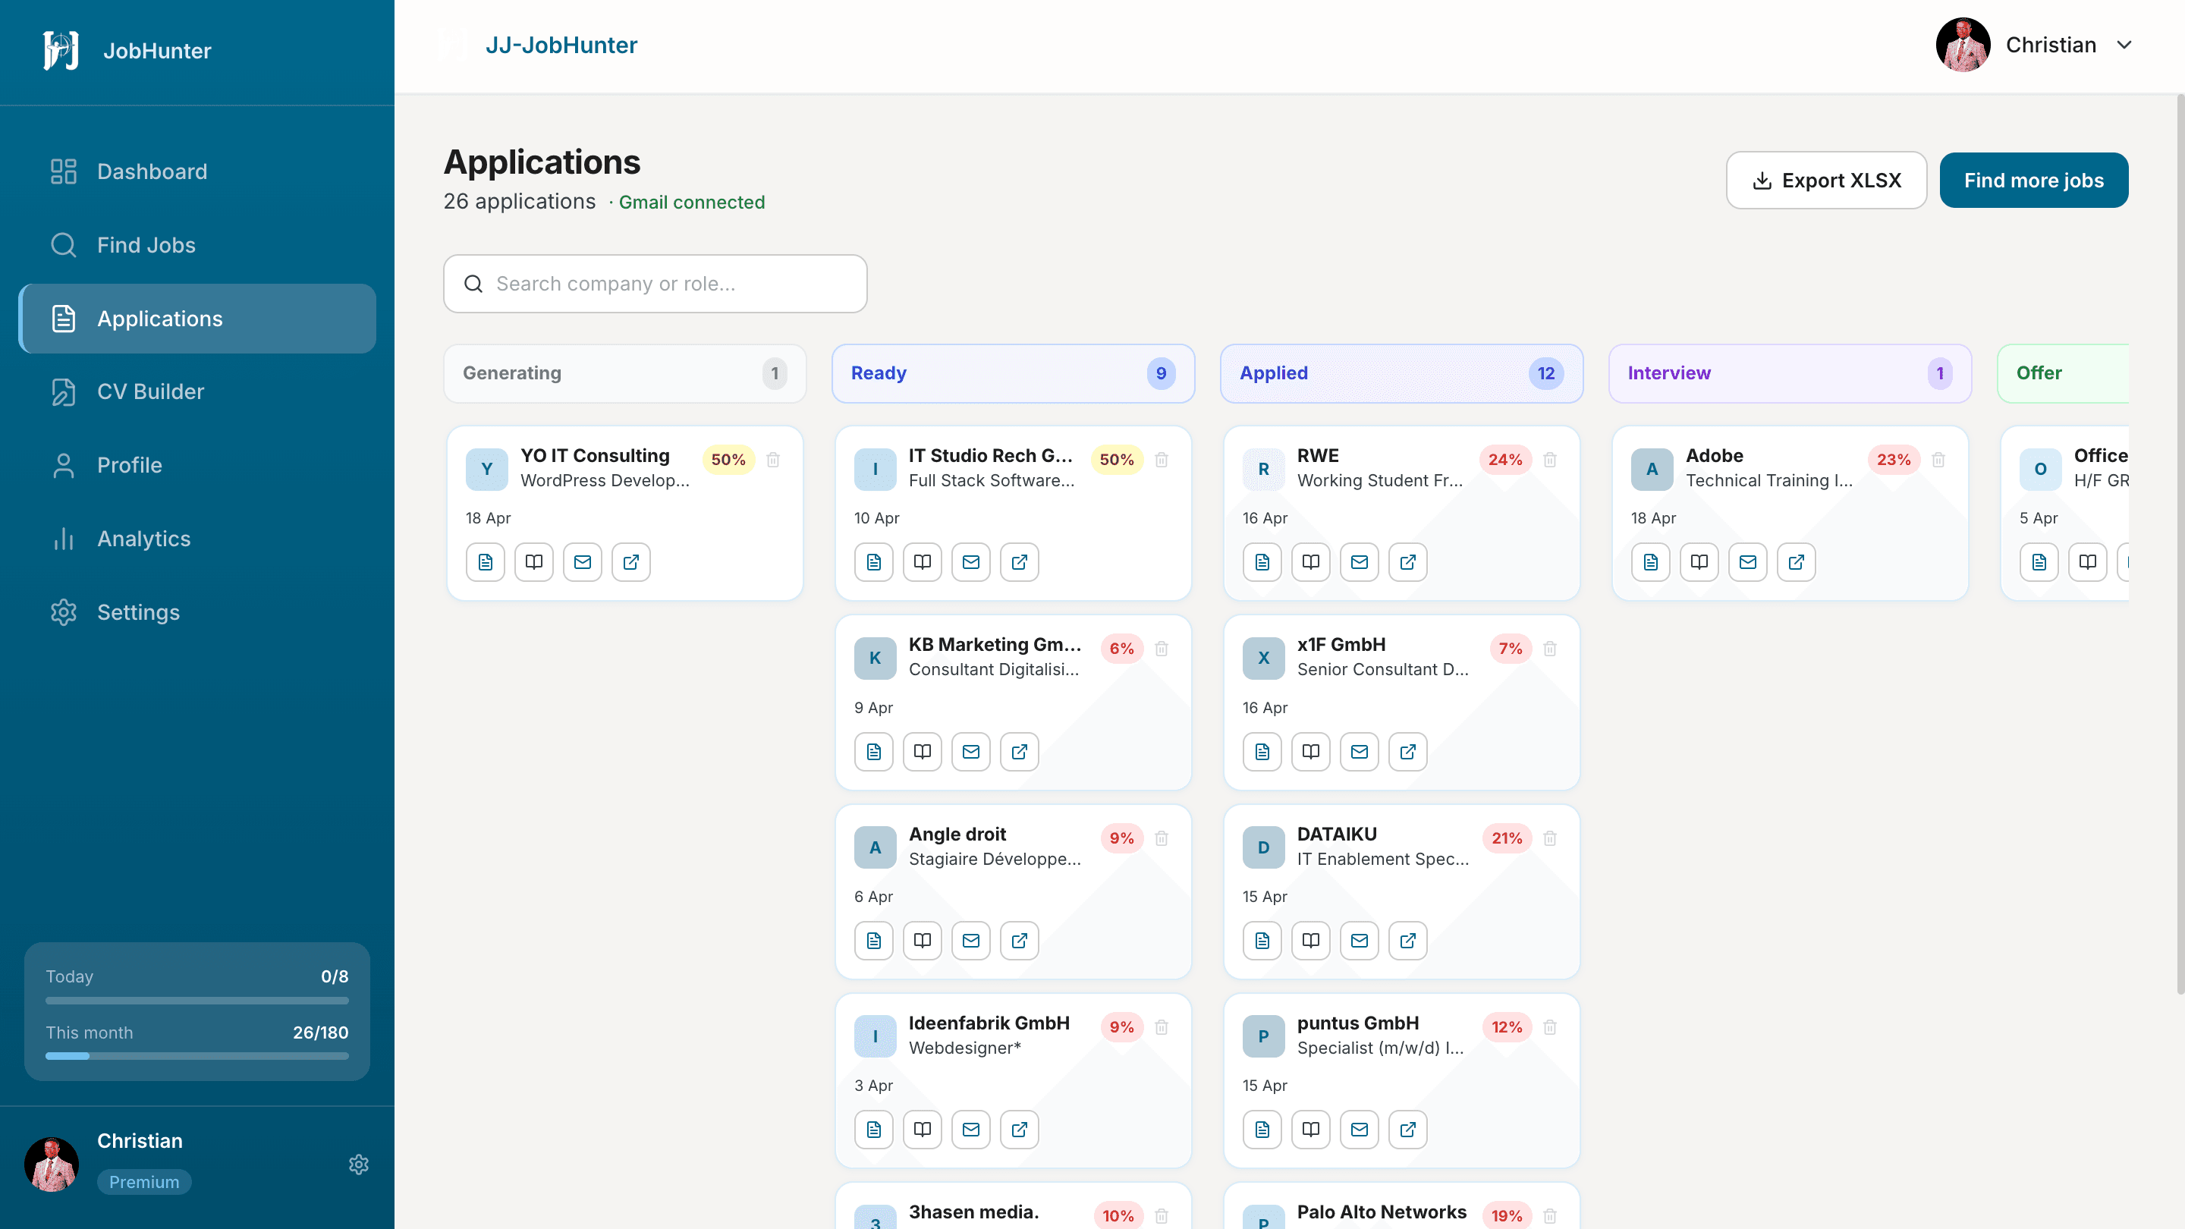Click trash icon on KB Marketing card
The image size is (2185, 1229).
tap(1162, 649)
